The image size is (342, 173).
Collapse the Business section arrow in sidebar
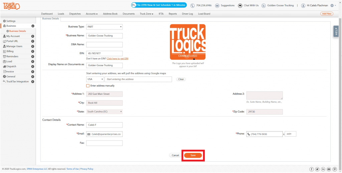point(33,26)
